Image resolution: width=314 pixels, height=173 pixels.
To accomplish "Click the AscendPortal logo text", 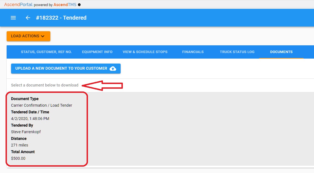I will [x=18, y=5].
